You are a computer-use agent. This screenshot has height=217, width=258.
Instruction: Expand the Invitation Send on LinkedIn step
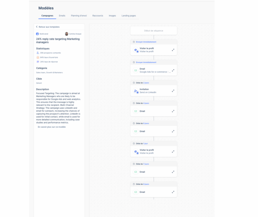click(x=173, y=91)
